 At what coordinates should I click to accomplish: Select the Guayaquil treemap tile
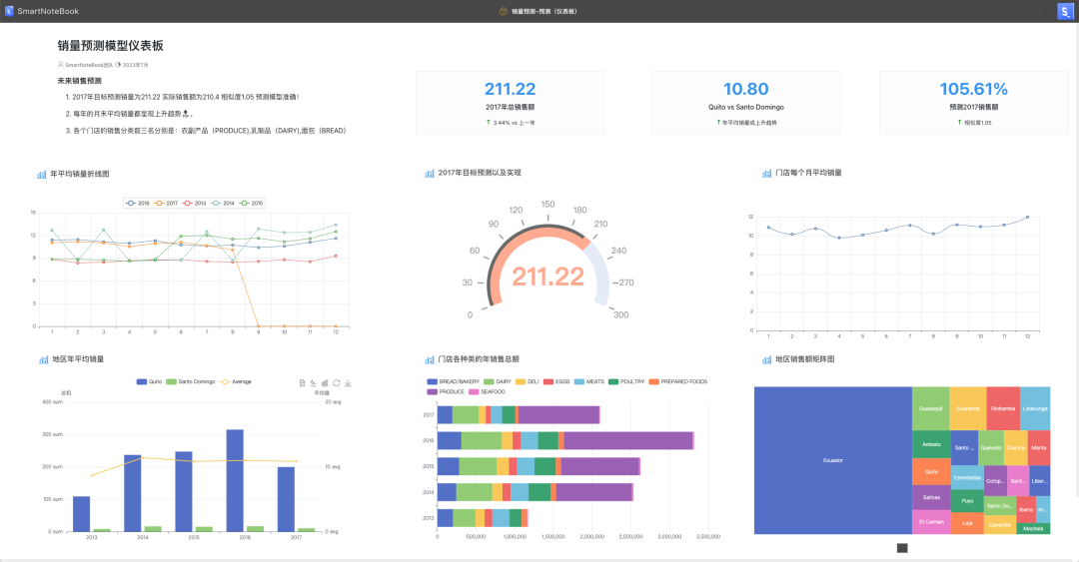point(930,408)
